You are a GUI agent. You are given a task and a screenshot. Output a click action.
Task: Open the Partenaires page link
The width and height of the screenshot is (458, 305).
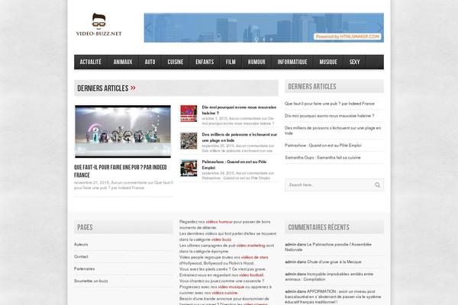[85, 269]
